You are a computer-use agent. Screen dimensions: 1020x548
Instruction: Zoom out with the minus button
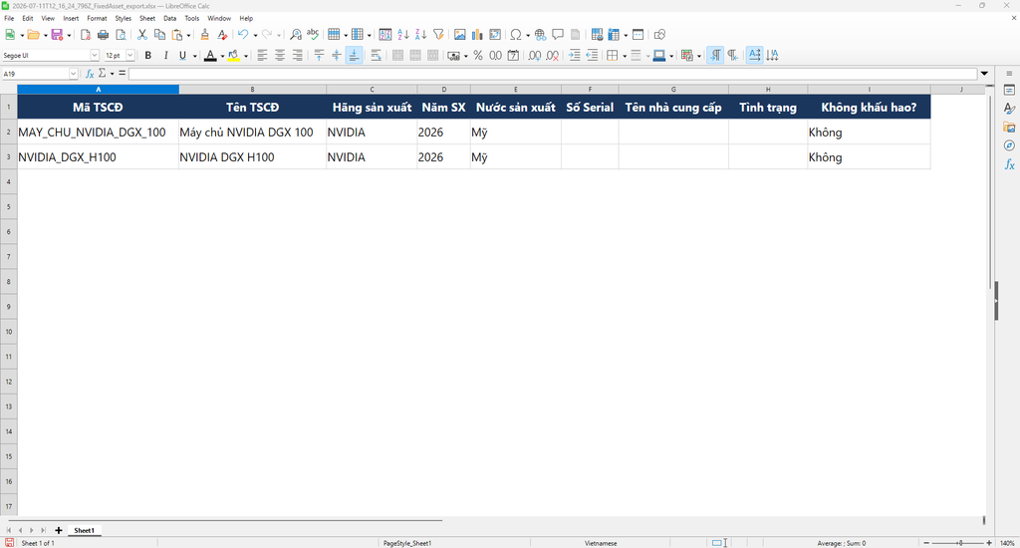click(926, 543)
